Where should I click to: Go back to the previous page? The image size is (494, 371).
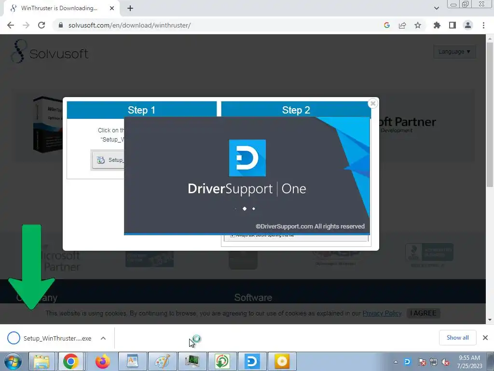coord(11,25)
